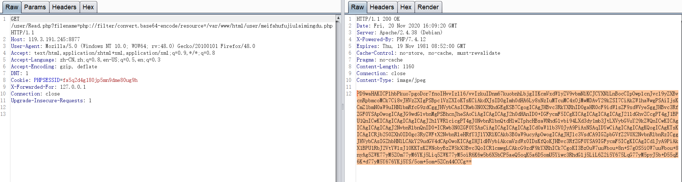Image resolution: width=682 pixels, height=182 pixels.
Task: Click the HTTP/1.1 line in request
Action: pyautogui.click(x=22, y=33)
